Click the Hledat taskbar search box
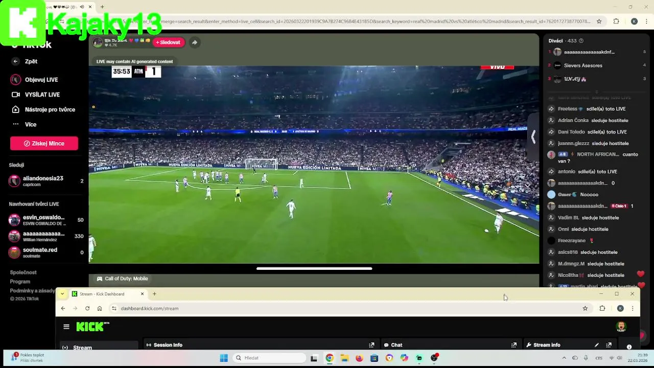 coord(270,358)
